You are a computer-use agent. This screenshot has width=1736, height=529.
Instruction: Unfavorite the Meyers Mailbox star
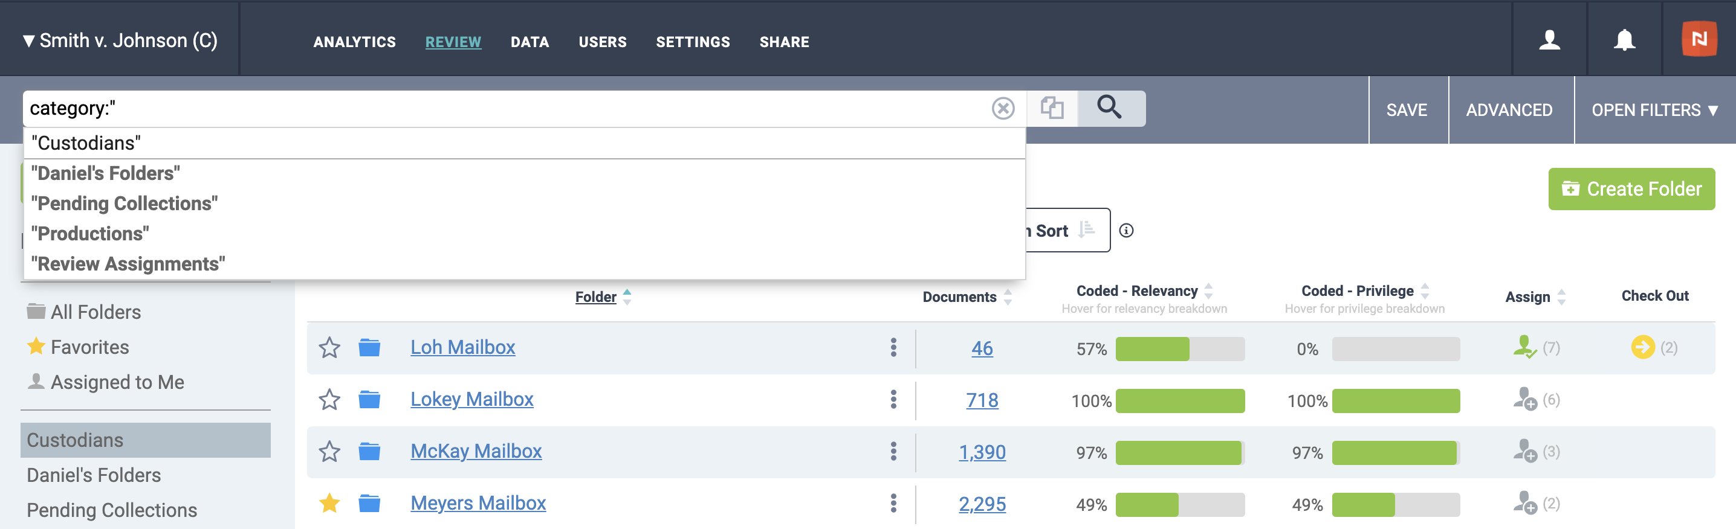[x=329, y=503]
